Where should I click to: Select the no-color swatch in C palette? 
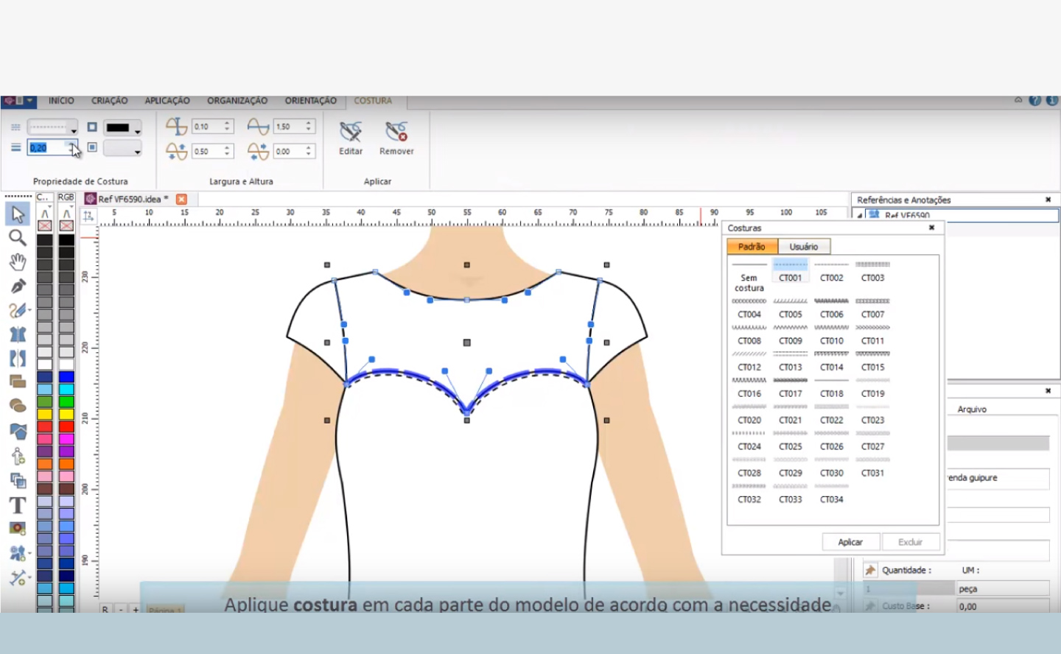coord(45,225)
